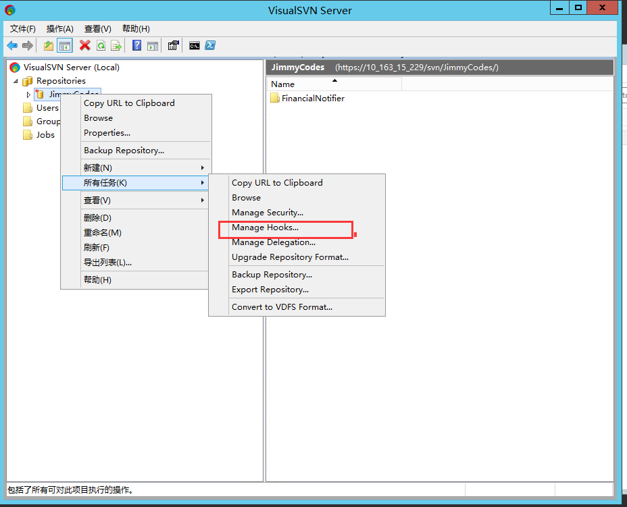Select Convert to VDFS Format...

[297, 307]
